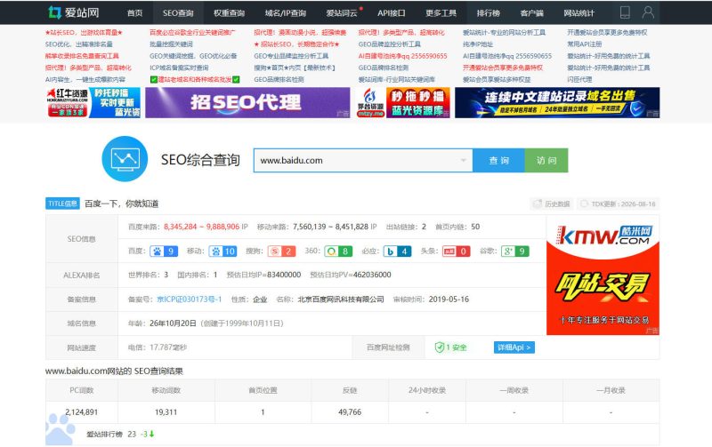Open the 网站统计 nav item

pyautogui.click(x=579, y=12)
